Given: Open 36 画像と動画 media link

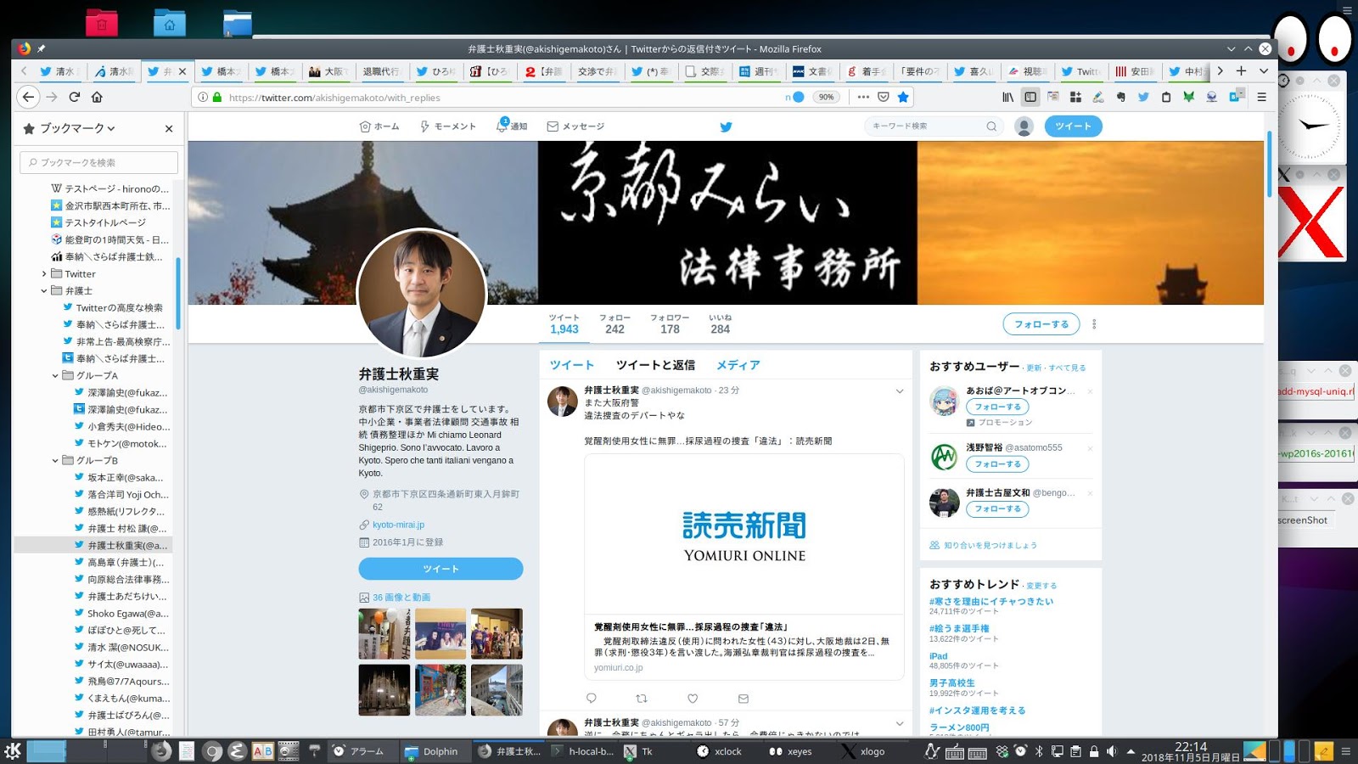Looking at the screenshot, I should coord(401,598).
